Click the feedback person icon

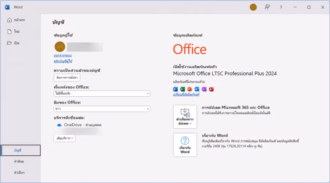point(267,7)
